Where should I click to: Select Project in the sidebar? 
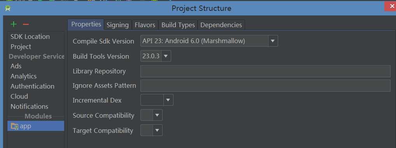tap(21, 47)
